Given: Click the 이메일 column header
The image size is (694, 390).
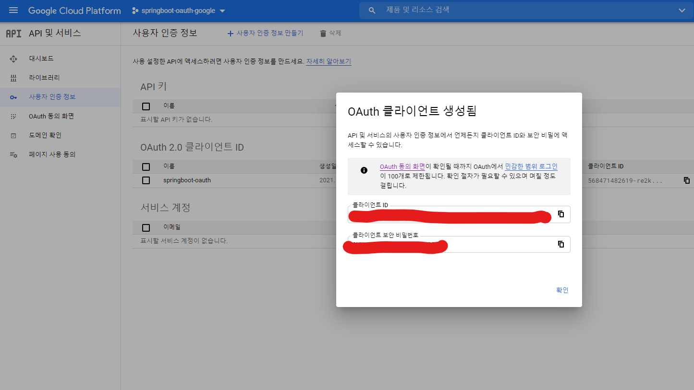Looking at the screenshot, I should click(172, 227).
